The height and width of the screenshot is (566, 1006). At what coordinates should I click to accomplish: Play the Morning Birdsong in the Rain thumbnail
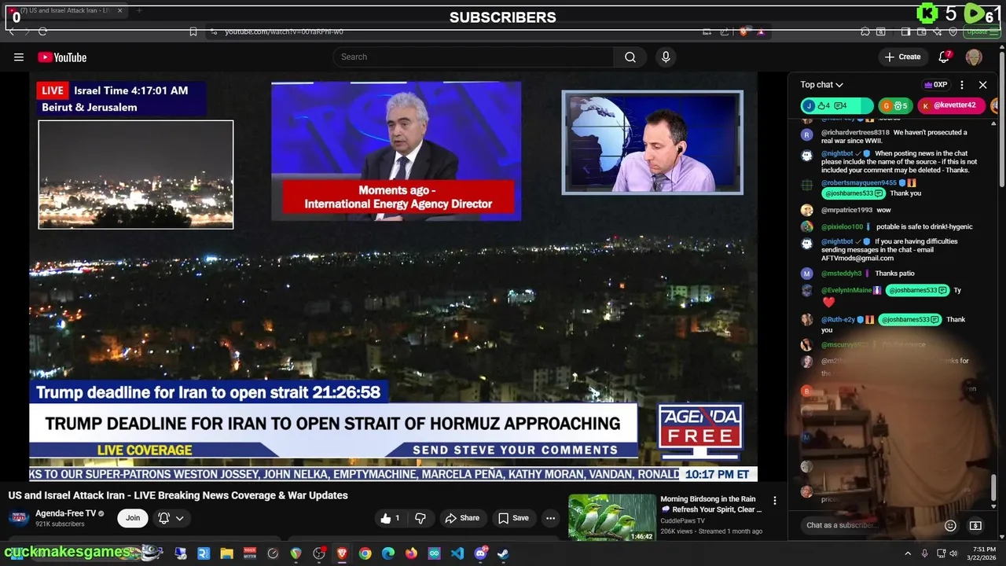(x=612, y=517)
